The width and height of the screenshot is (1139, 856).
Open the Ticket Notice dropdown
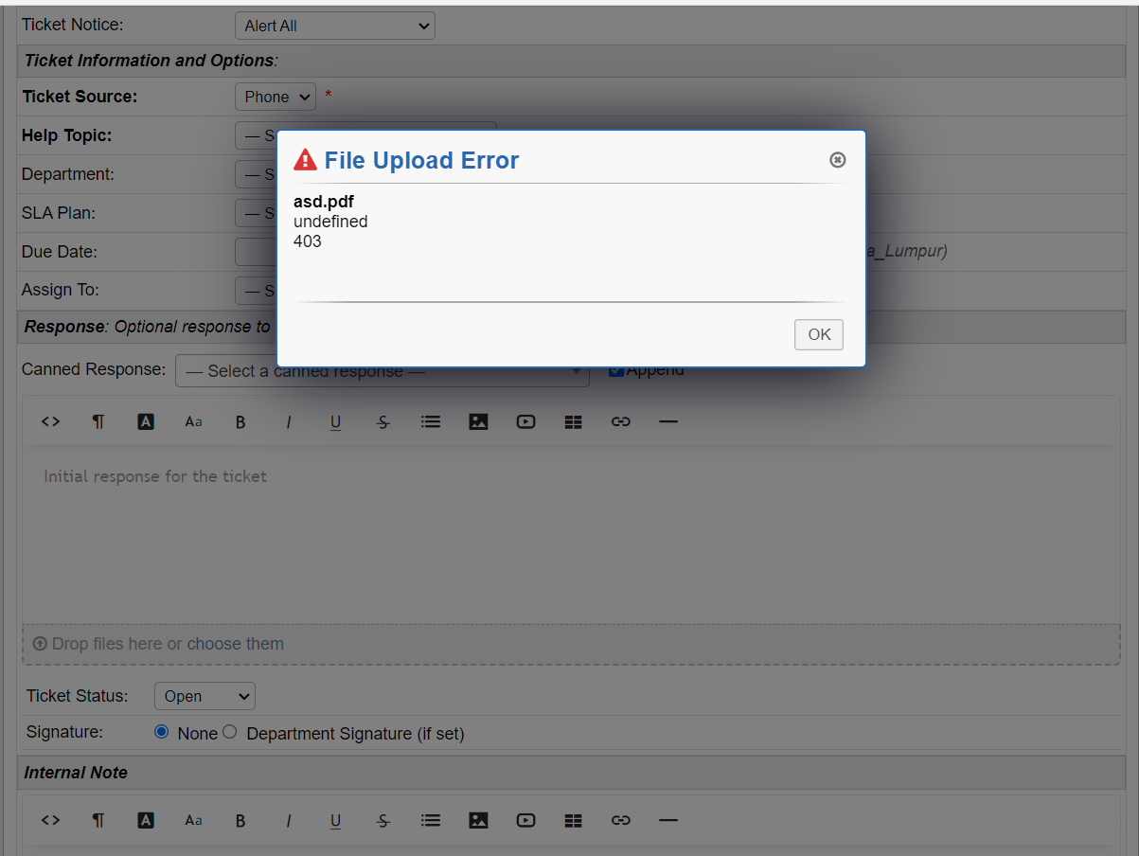[334, 26]
